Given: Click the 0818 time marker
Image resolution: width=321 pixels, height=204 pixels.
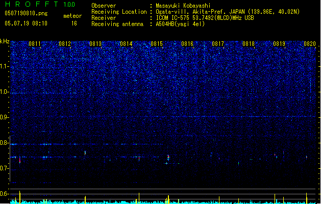Looking at the screenshot, I should [249, 44].
